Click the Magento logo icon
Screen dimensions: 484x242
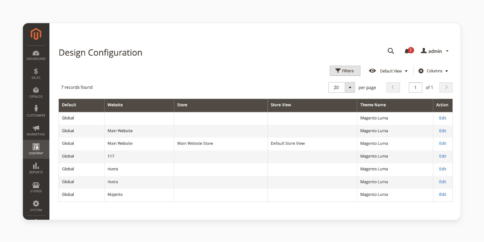[36, 34]
